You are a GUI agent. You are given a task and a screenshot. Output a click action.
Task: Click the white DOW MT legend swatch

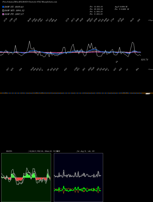[x=3, y=11]
